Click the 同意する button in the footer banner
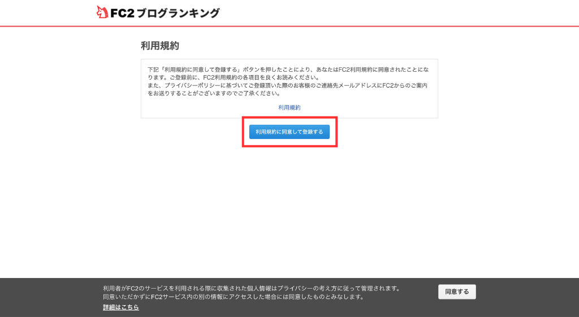The height and width of the screenshot is (317, 579). 457,292
